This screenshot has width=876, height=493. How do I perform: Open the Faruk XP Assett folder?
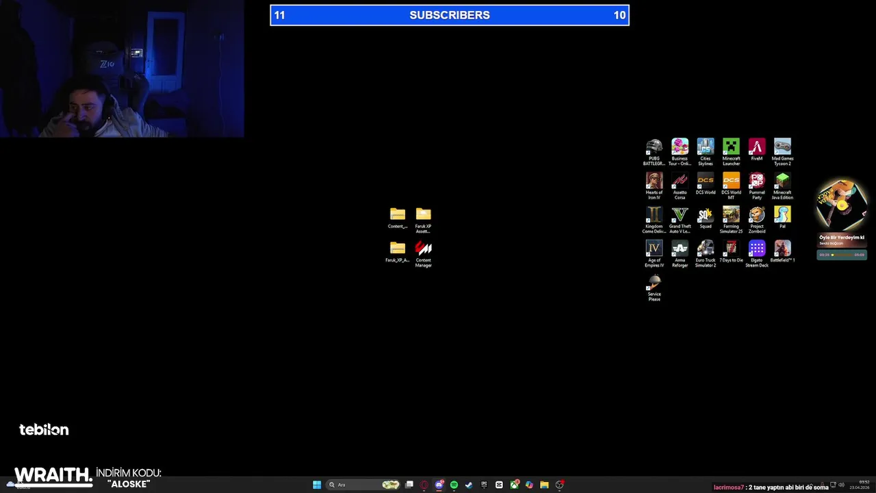coord(423,220)
